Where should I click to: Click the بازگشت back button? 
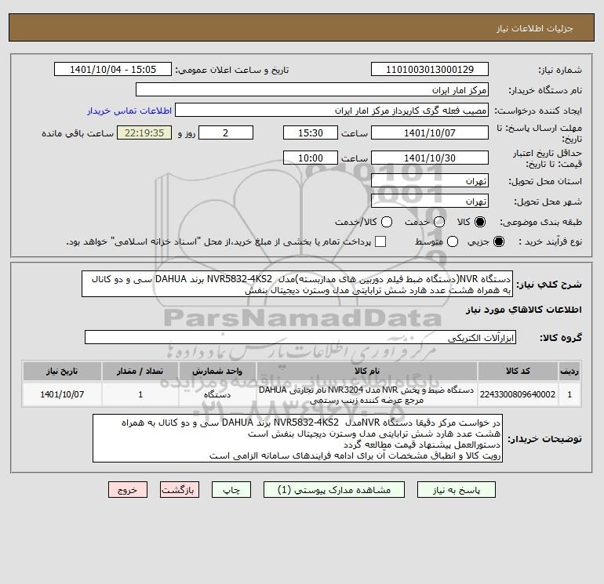tap(180, 490)
